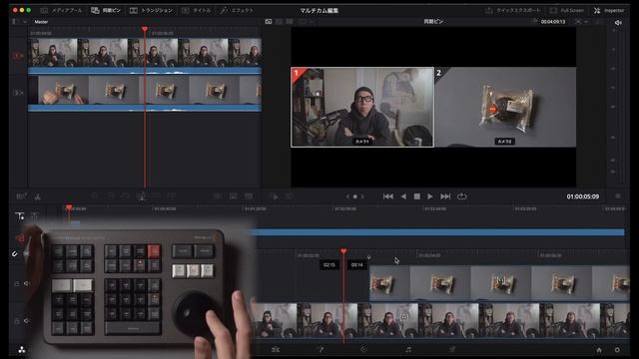Go to the last frame
Image resolution: width=639 pixels, height=359 pixels.
(445, 196)
